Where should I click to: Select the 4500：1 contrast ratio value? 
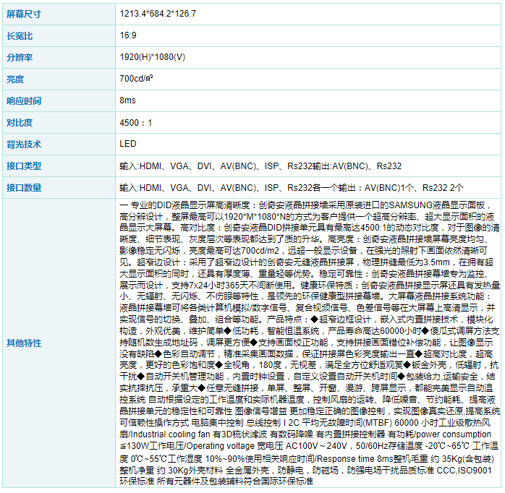[136, 122]
